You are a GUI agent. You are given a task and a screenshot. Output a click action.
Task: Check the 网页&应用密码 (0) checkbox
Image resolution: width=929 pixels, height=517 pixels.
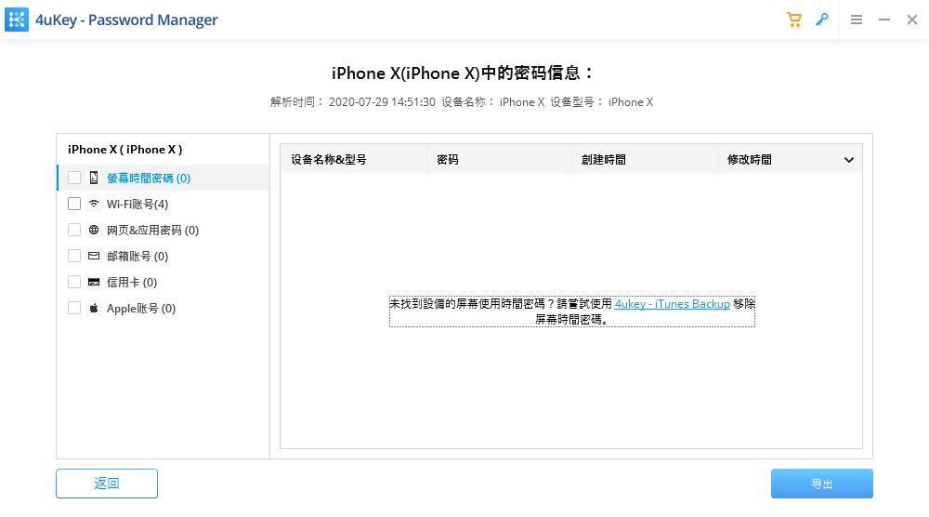(x=74, y=230)
